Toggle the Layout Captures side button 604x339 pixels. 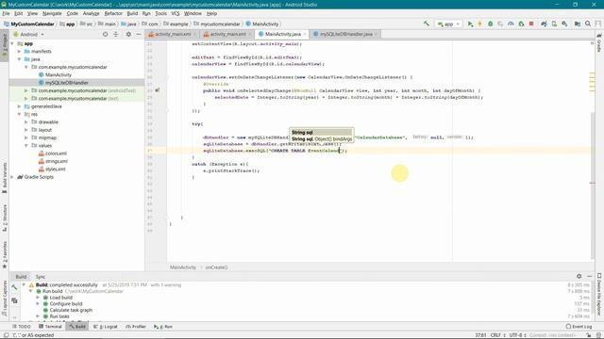[x=5, y=299]
